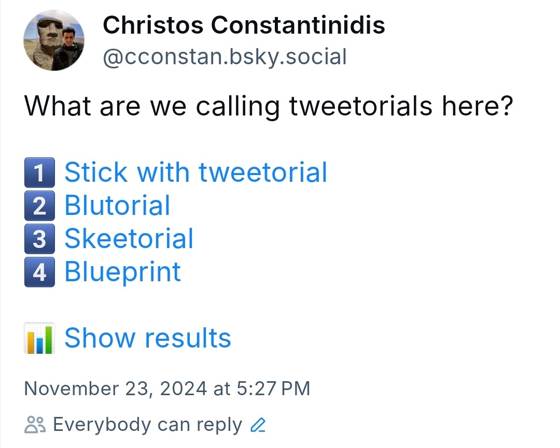The image size is (560, 448).
Task: Select the Skeetorial poll option
Action: (x=129, y=239)
